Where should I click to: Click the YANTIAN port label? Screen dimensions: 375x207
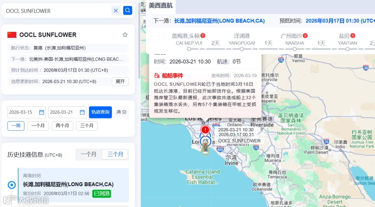click(x=347, y=43)
